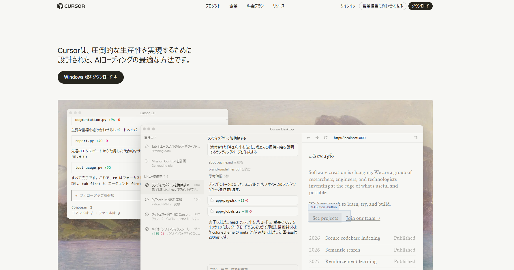This screenshot has width=514, height=270.
Task: Expand the リソース navigation menu
Action: tap(279, 6)
